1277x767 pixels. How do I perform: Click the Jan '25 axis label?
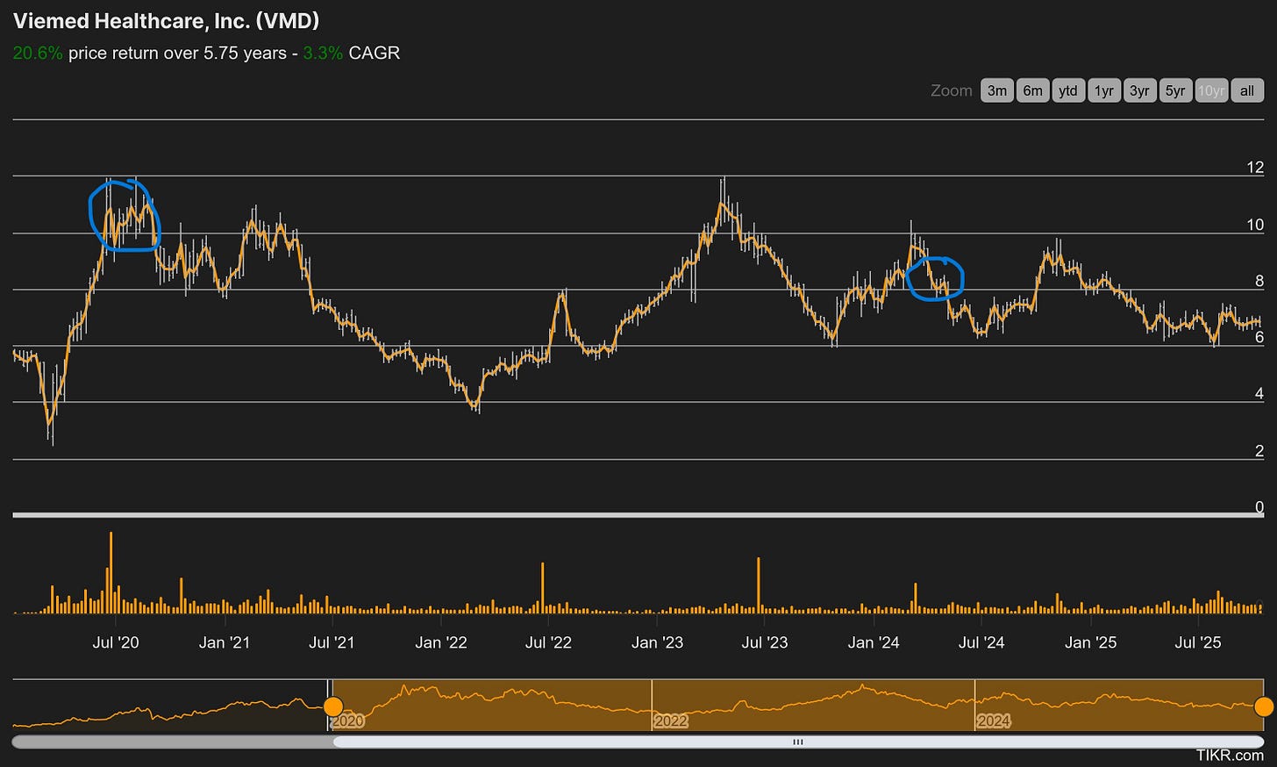[1090, 642]
